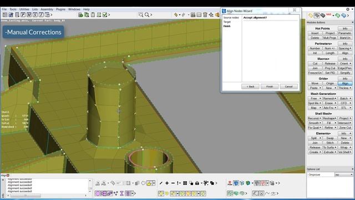Toggle the selected mesh module icon

point(317,16)
